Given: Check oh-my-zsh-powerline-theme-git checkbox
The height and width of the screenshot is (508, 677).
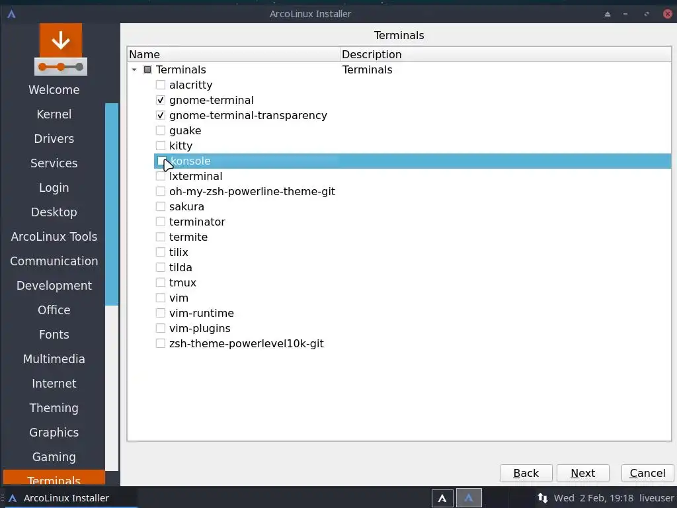Looking at the screenshot, I should (x=161, y=191).
